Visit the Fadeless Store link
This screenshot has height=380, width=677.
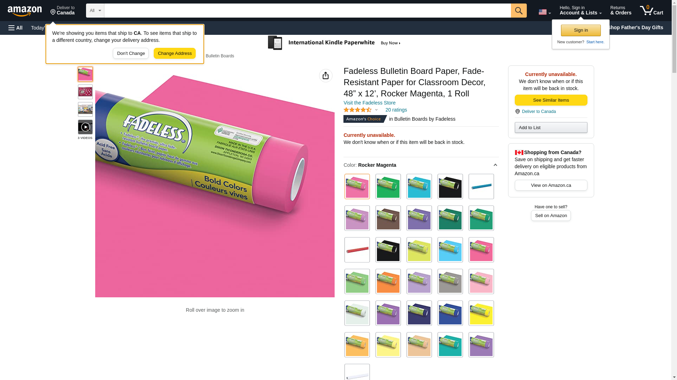pos(369,103)
